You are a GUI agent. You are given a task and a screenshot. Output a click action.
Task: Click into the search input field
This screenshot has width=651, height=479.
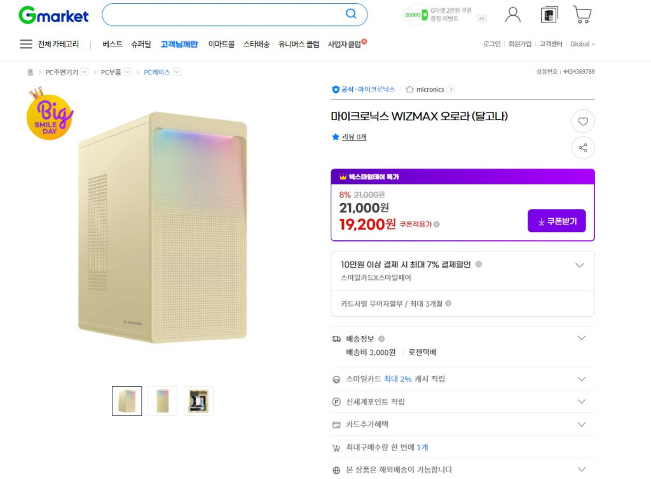(223, 15)
